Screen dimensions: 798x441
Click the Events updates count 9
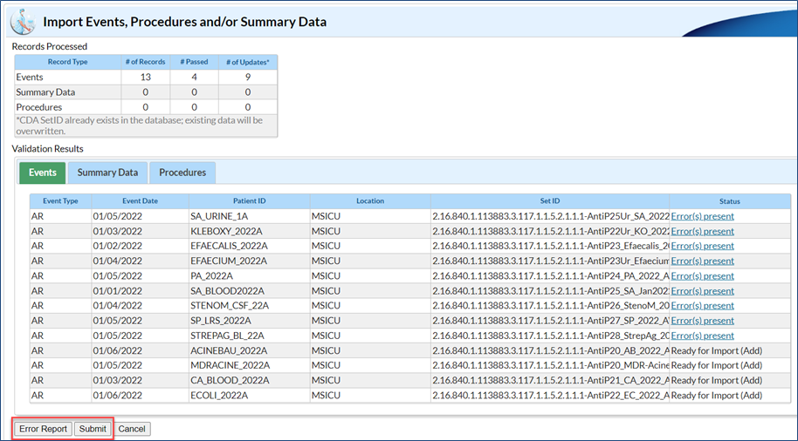click(x=248, y=78)
